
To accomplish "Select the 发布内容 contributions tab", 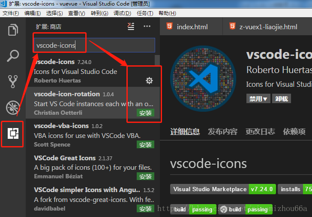I will (x=223, y=131).
